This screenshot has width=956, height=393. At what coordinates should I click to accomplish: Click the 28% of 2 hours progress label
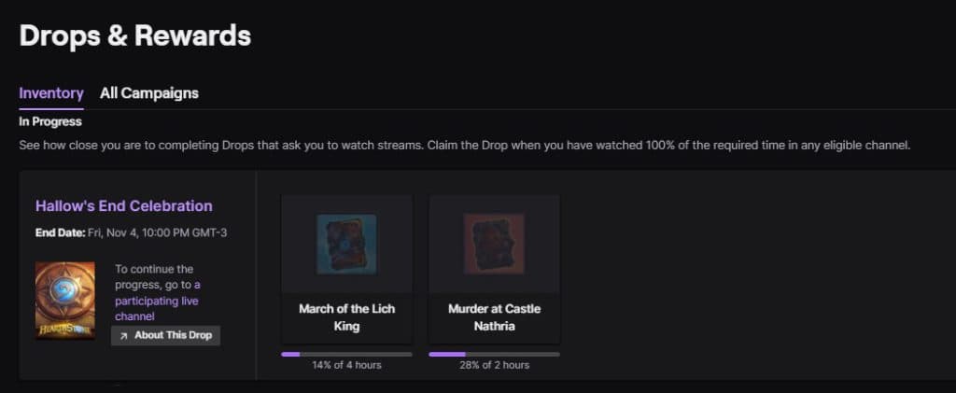pyautogui.click(x=495, y=365)
